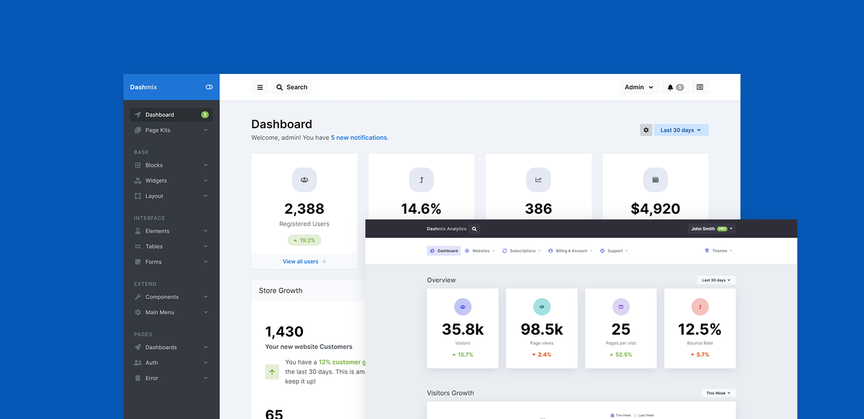Open the Subscriptions menu in analytics navigation

[521, 251]
